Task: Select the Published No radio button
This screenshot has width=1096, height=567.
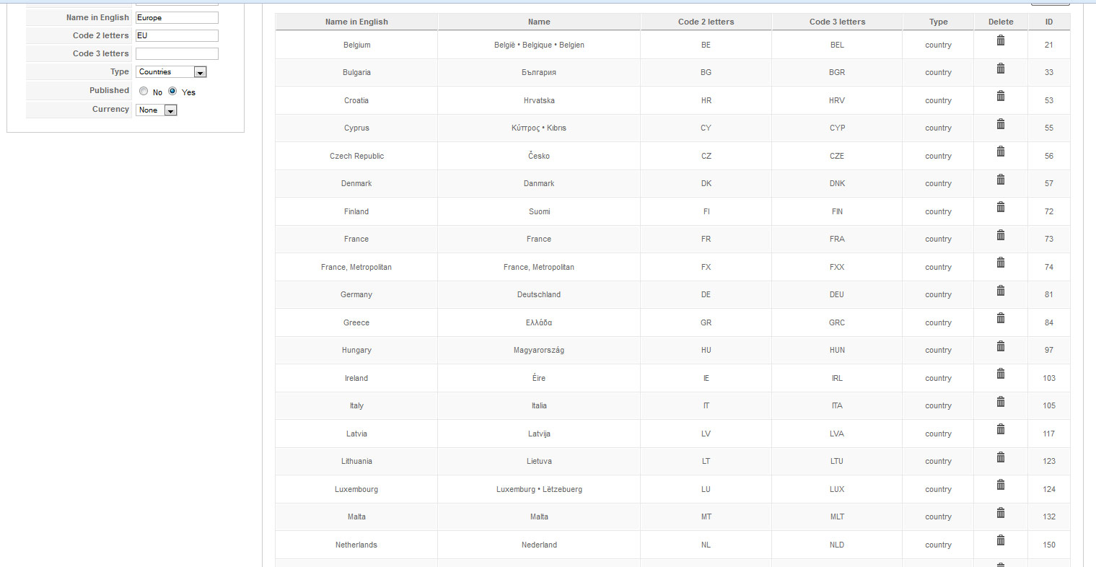Action: tap(144, 91)
